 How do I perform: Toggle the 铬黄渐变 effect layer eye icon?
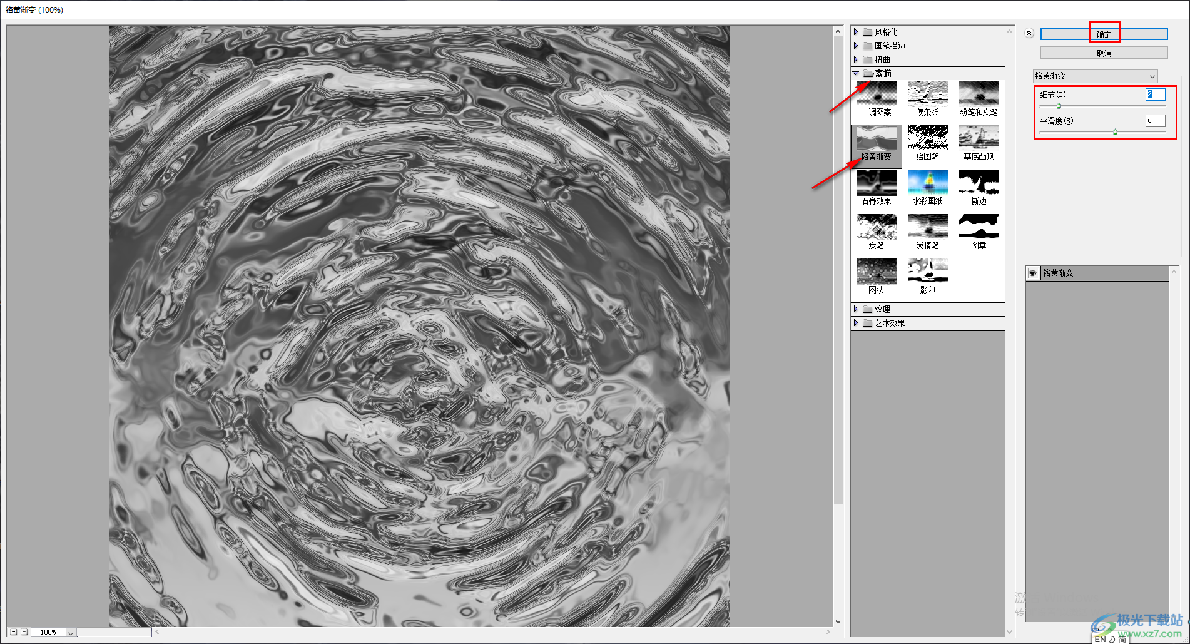pos(1033,273)
